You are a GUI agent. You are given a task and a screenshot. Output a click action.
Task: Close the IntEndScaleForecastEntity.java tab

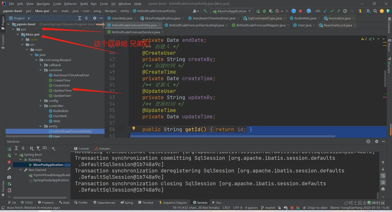(159, 25)
